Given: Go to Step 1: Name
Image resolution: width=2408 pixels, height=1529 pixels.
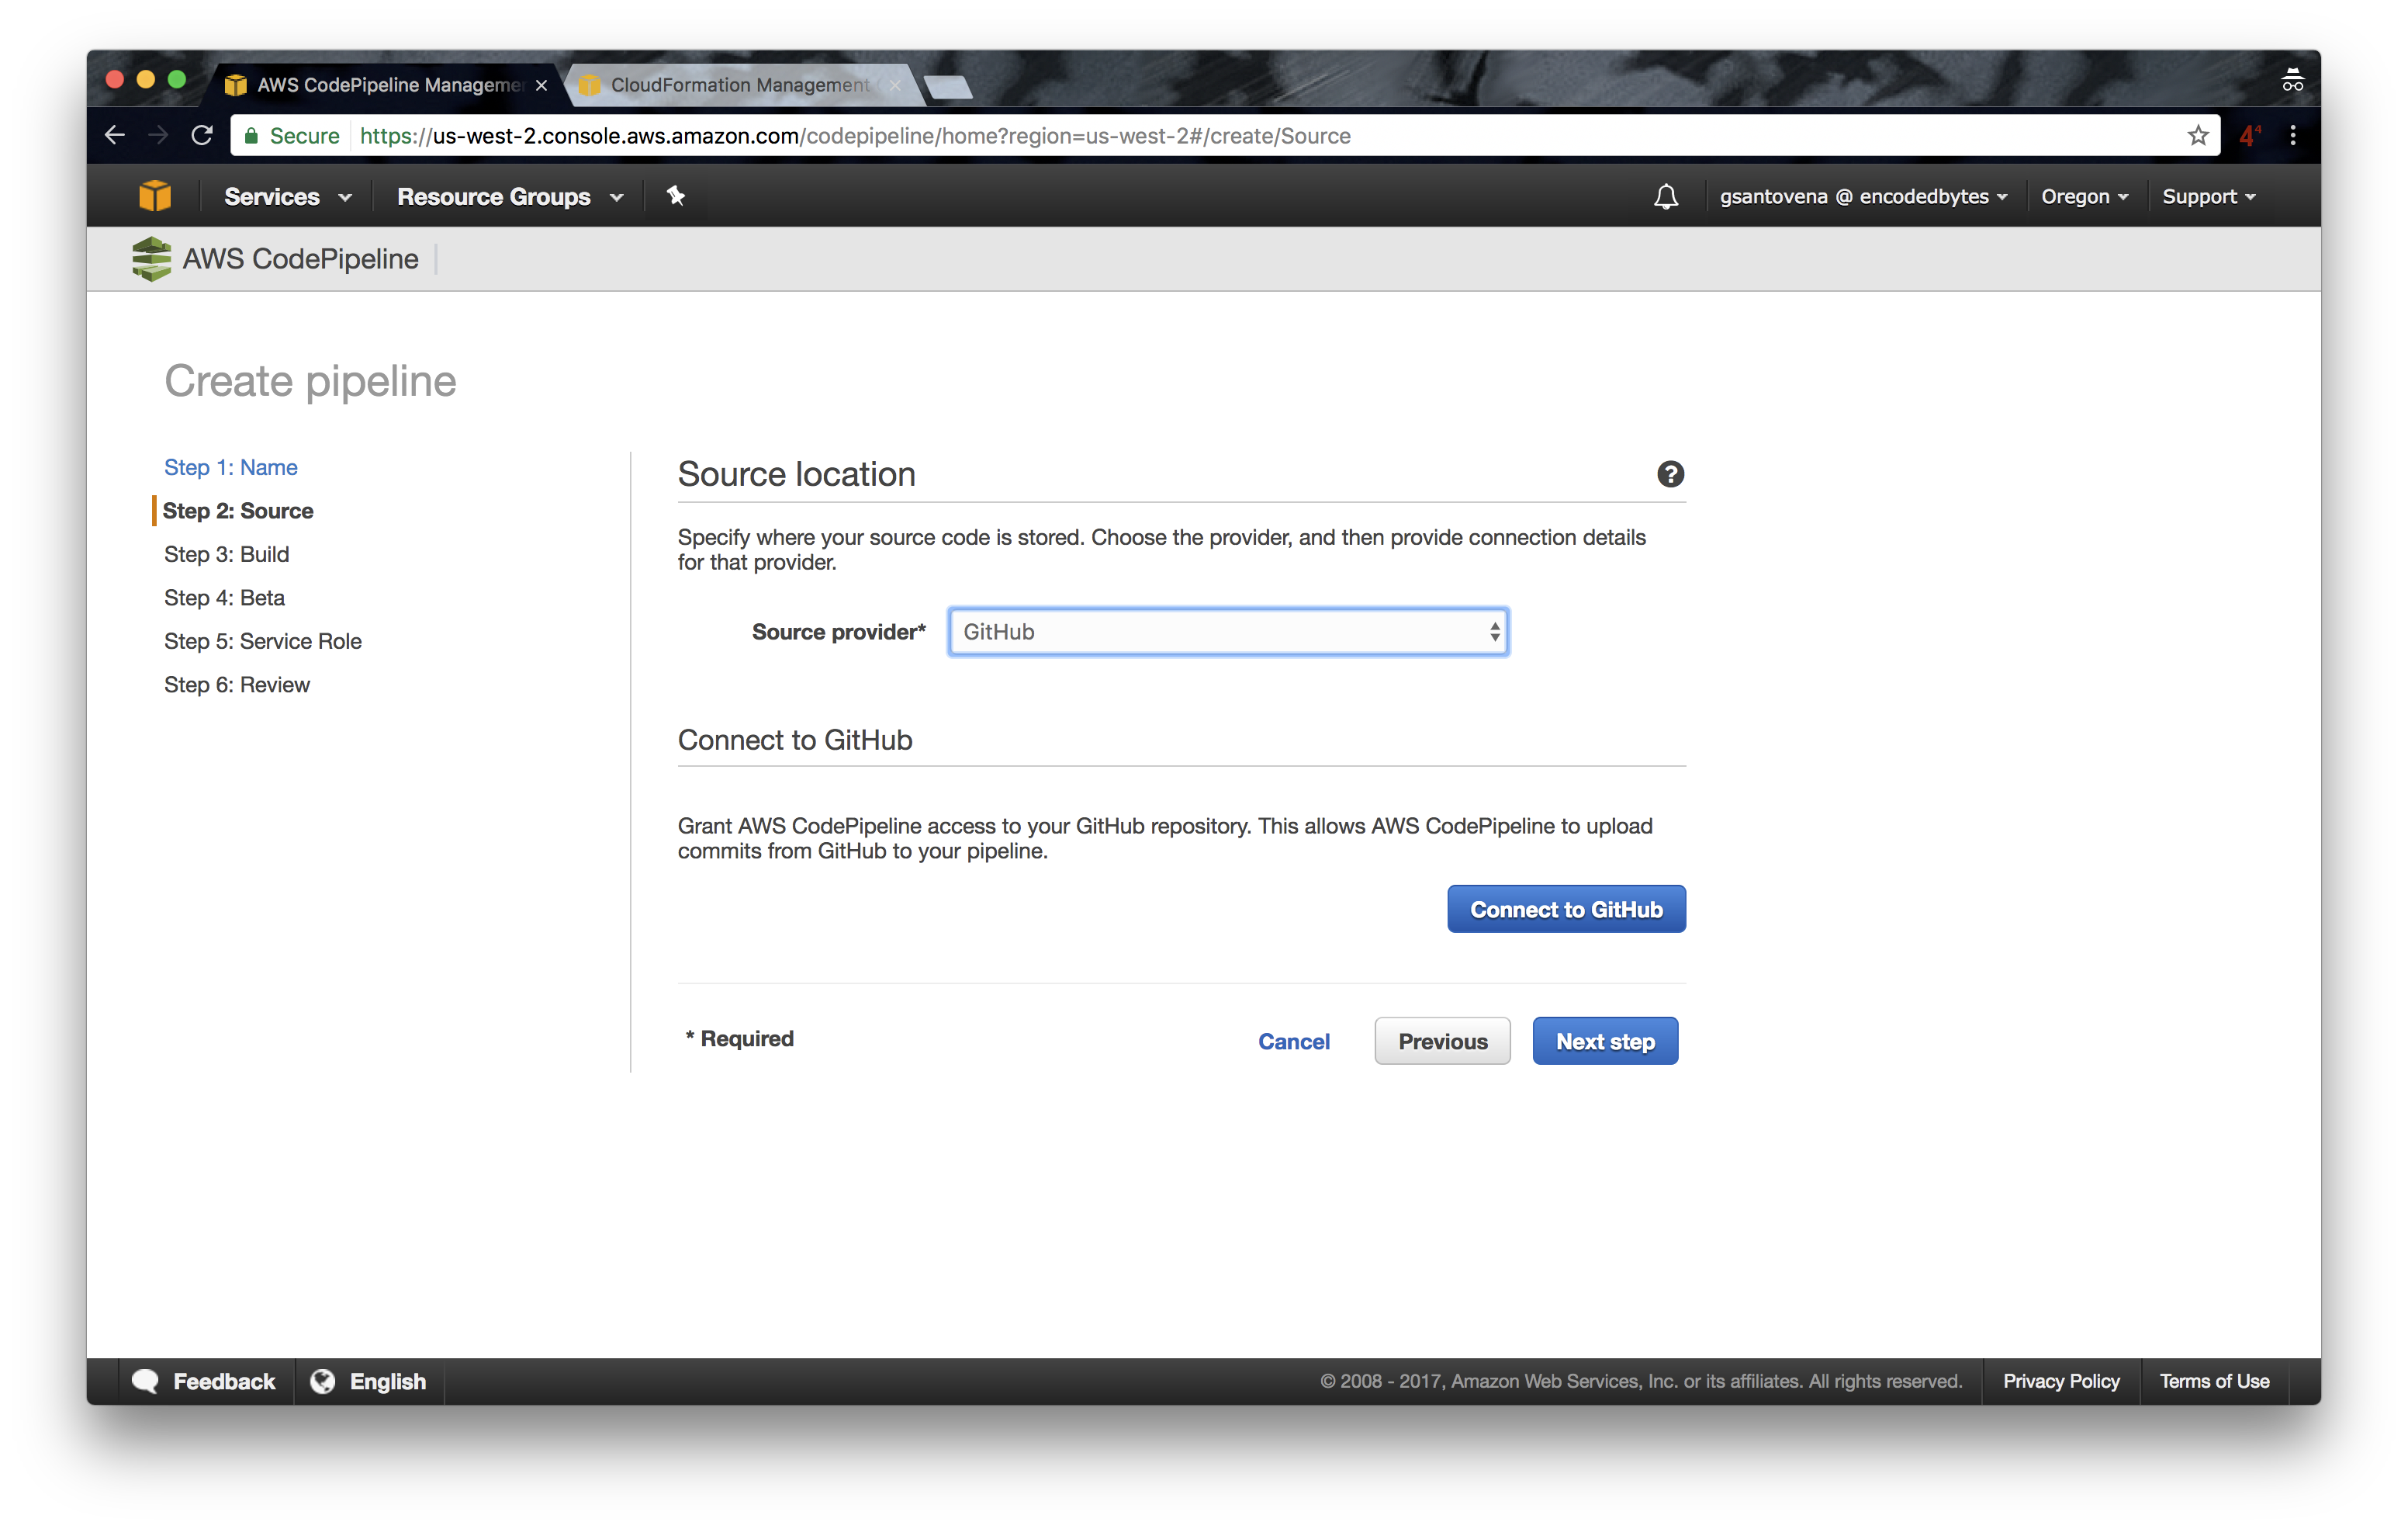Looking at the screenshot, I should [x=230, y=467].
